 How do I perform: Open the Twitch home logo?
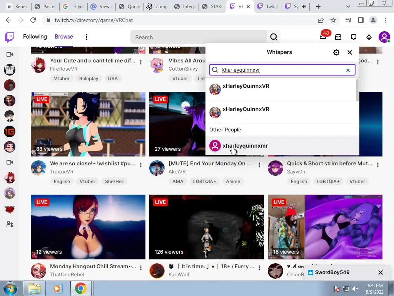click(x=10, y=37)
